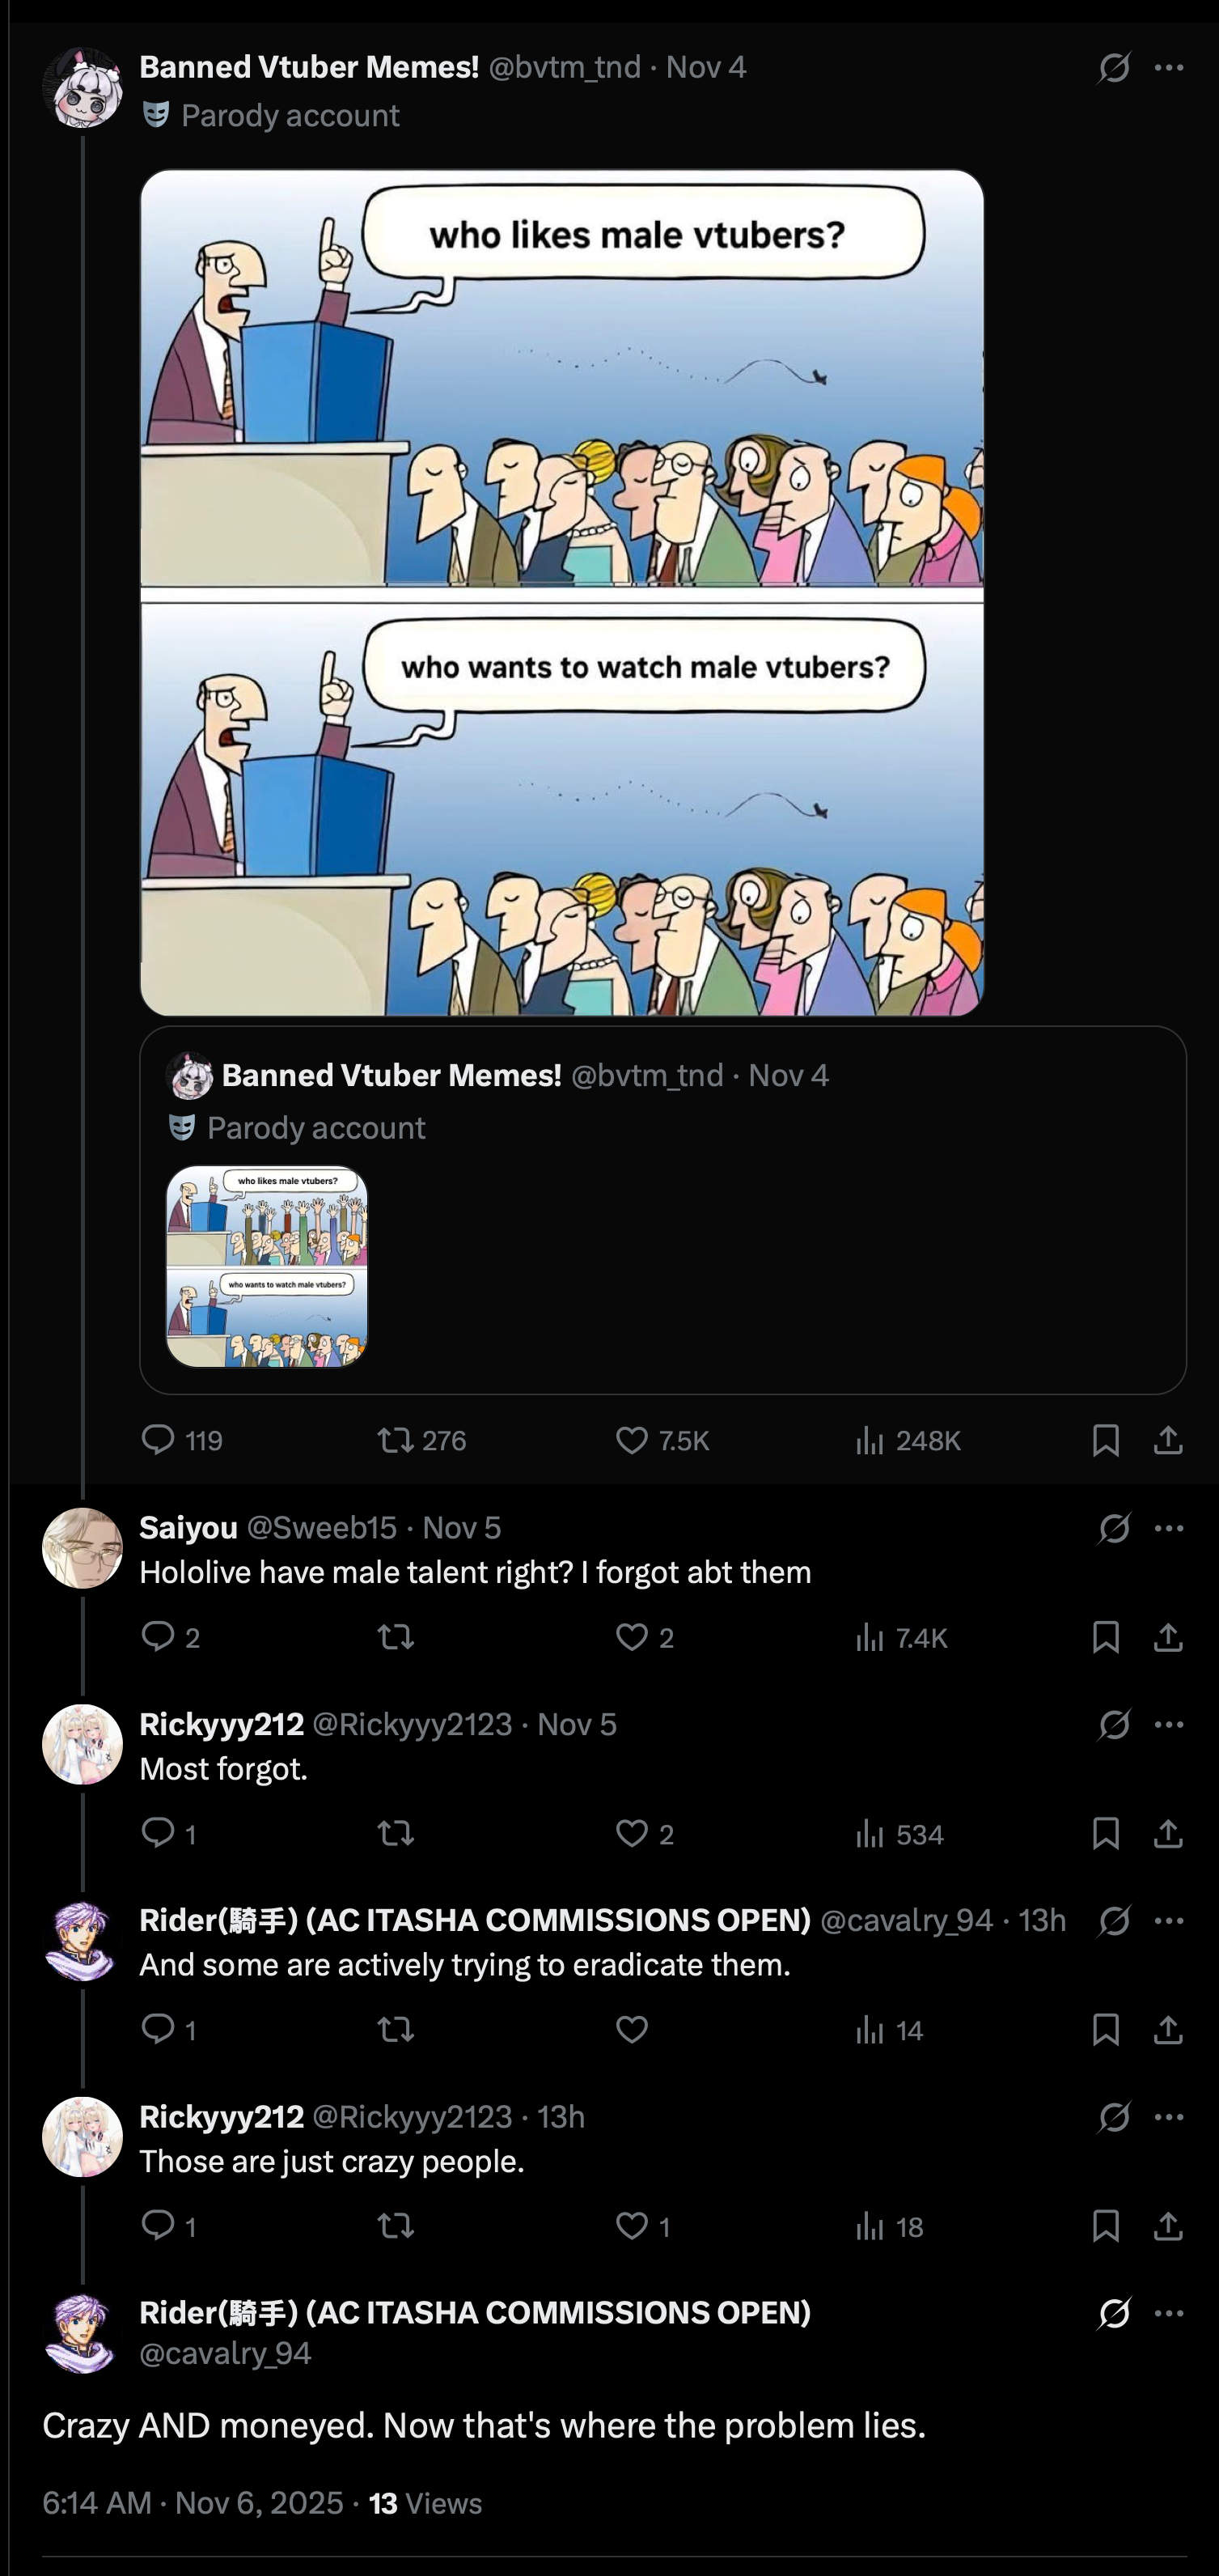Reply to the main meme post with 119 replies

pos(158,1440)
